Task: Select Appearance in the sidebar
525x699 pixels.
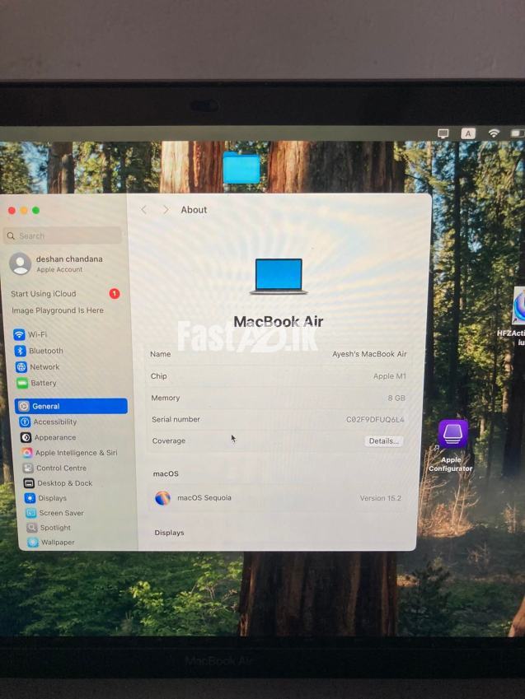Action: coord(54,437)
